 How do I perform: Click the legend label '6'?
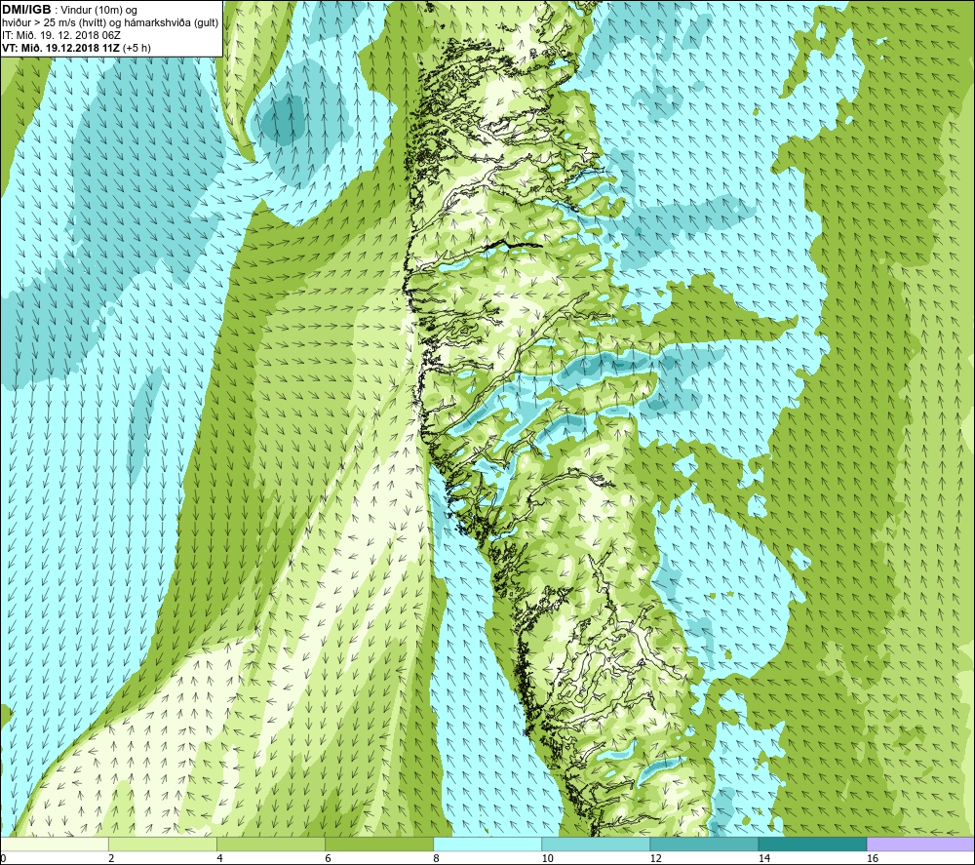coord(328,858)
